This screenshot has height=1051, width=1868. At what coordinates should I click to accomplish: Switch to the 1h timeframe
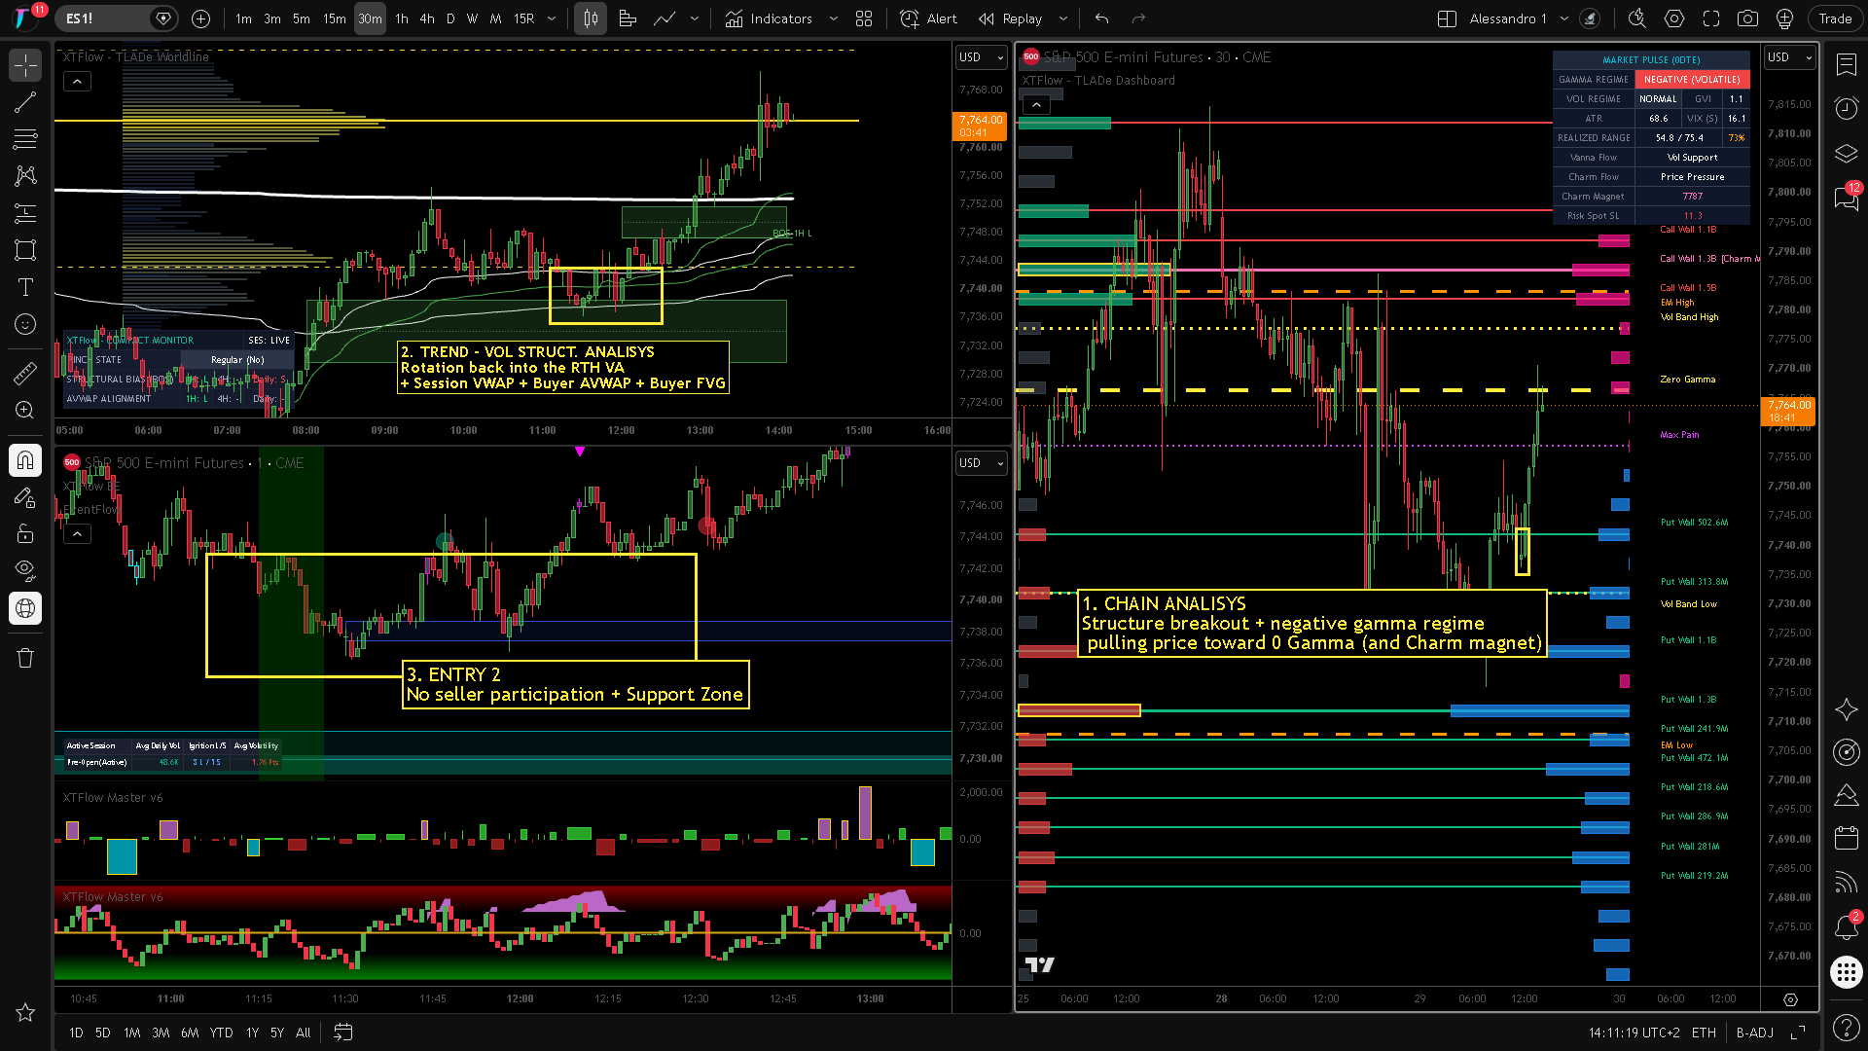pyautogui.click(x=402, y=18)
